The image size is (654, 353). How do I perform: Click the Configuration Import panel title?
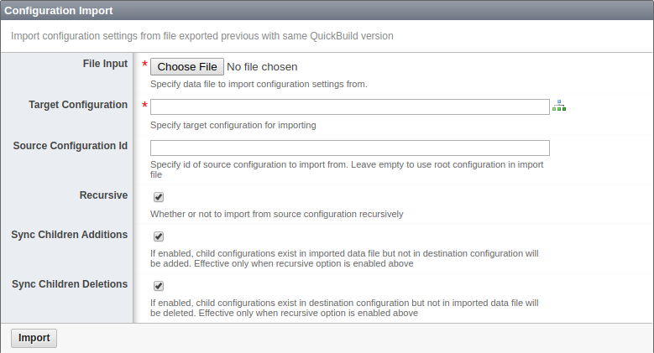point(59,10)
